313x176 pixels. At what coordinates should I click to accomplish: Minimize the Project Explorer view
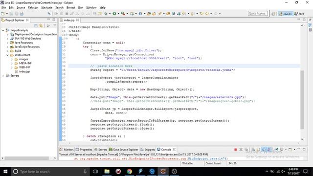click(x=48, y=20)
